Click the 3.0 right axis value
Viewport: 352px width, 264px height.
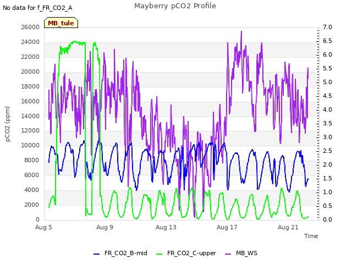point(328,137)
